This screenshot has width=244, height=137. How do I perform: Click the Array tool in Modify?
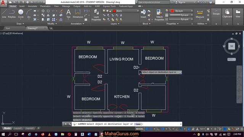click(53, 19)
